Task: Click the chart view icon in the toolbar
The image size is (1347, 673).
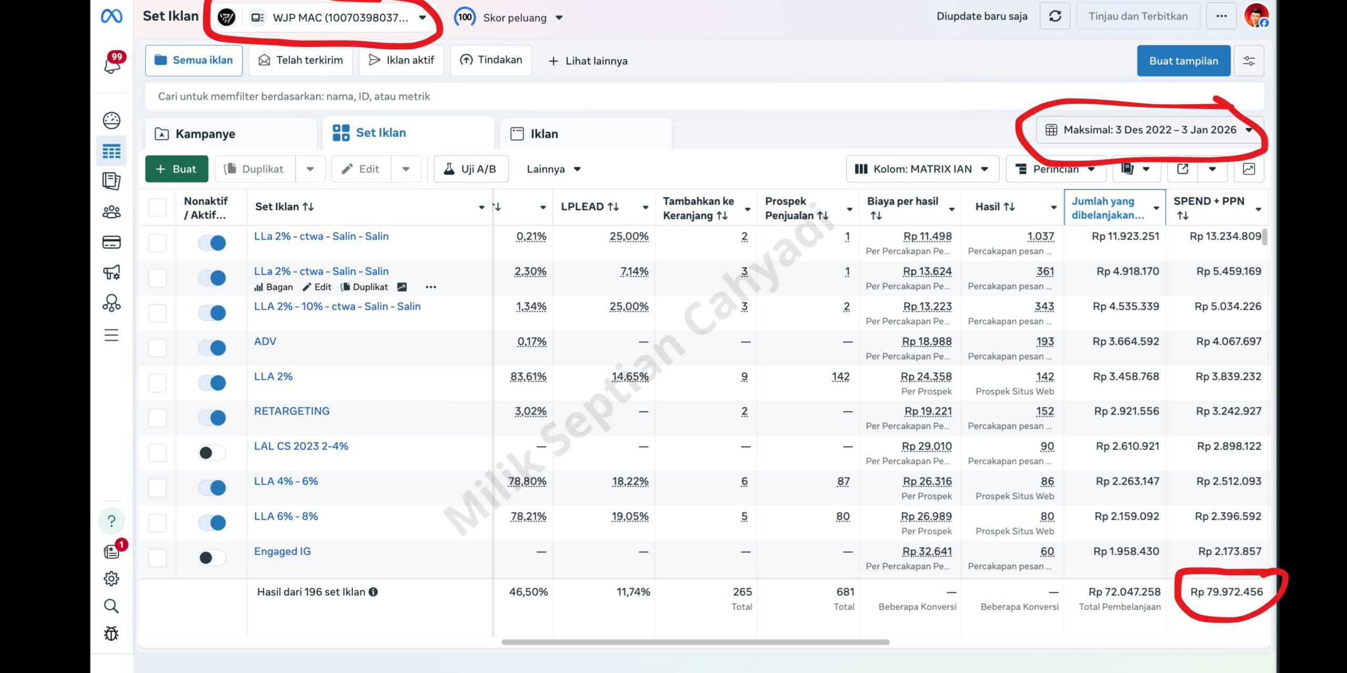Action: [1249, 169]
